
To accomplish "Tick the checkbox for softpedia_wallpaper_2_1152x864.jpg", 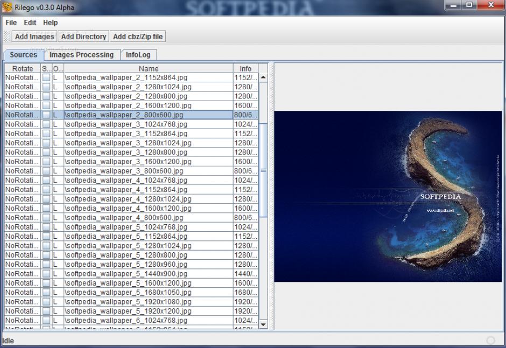I will click(46, 77).
